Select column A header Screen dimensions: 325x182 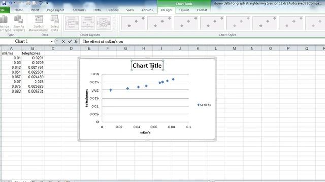click(11, 49)
